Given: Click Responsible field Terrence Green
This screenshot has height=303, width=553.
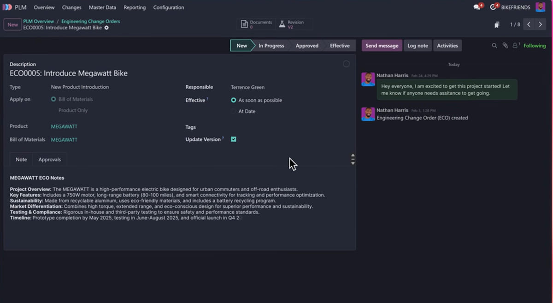Looking at the screenshot, I should pos(247,87).
